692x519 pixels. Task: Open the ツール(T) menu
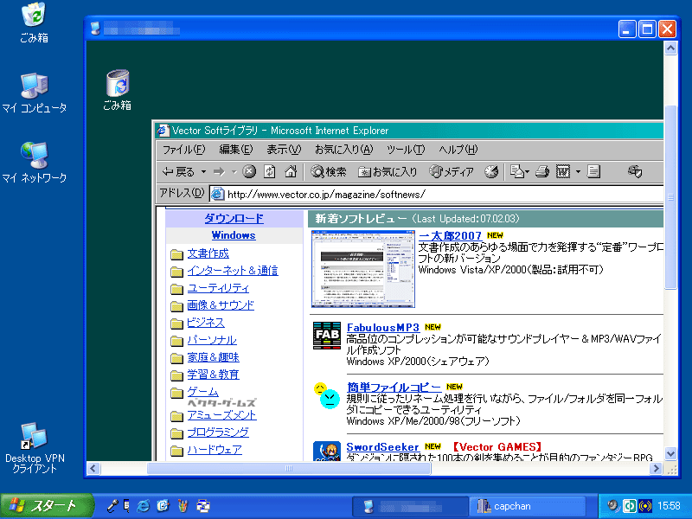[x=405, y=150]
